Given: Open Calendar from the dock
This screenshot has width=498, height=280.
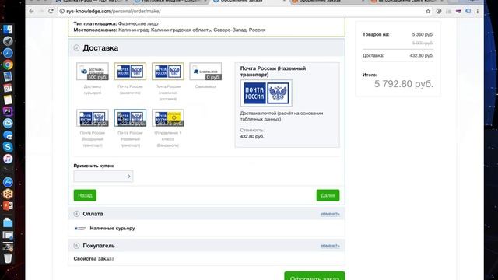Looking at the screenshot, I should point(8,88).
